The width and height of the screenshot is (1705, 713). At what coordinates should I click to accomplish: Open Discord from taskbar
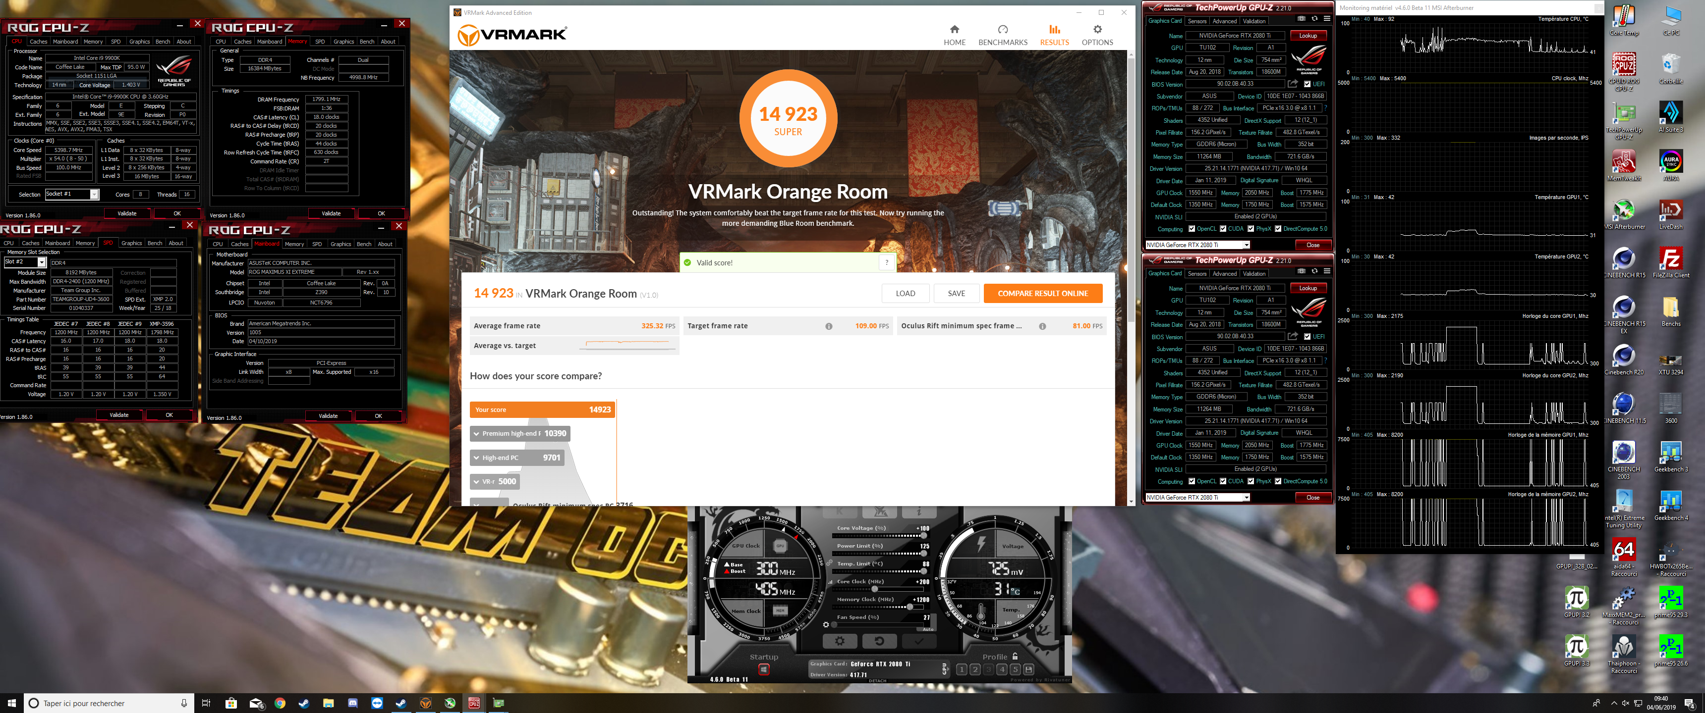353,703
